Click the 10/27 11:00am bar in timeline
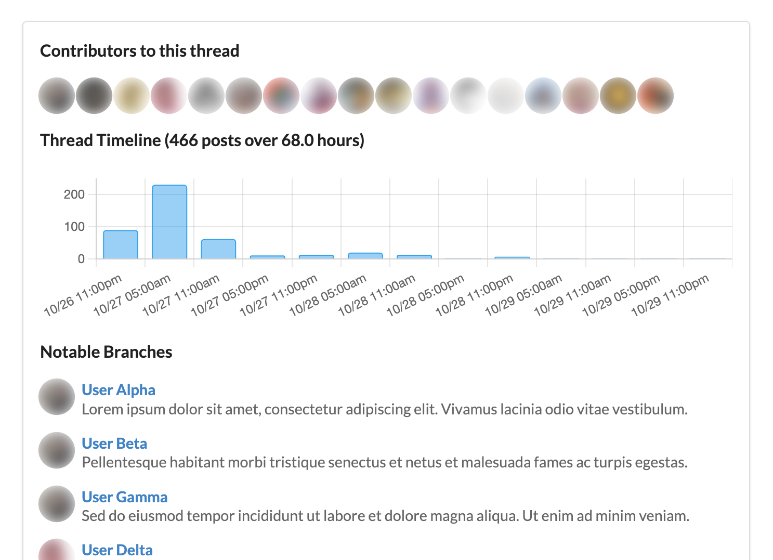Viewport: 773px width, 560px height. click(218, 249)
